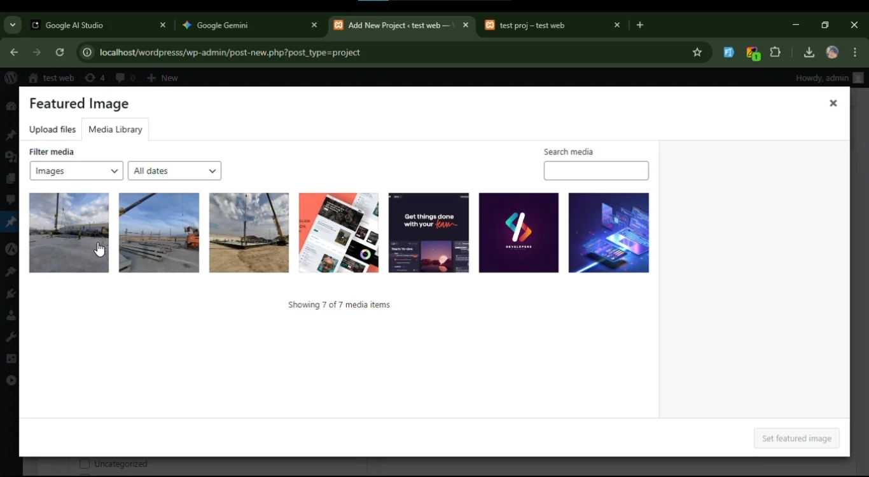The height and width of the screenshot is (477, 869).
Task: Select the construction photo with the orange truck
Action: tap(159, 233)
